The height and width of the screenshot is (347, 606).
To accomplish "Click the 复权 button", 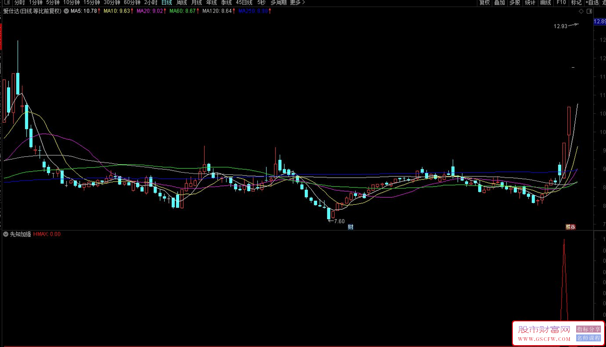I will point(484,3).
